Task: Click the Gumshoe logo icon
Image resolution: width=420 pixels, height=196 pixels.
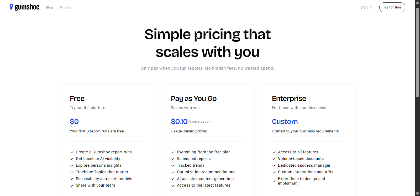Action: 11,7
